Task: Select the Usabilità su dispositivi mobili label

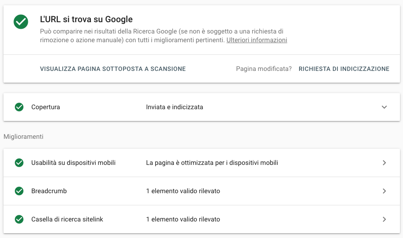Action: [x=73, y=163]
